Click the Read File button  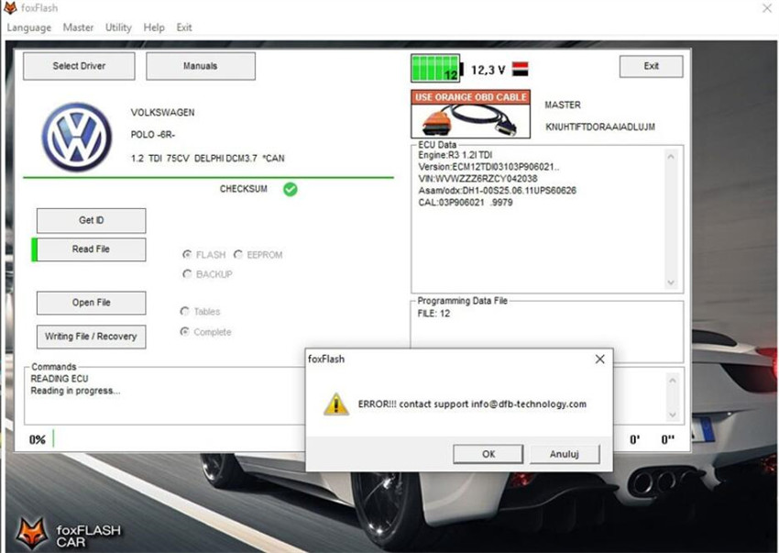pos(91,249)
